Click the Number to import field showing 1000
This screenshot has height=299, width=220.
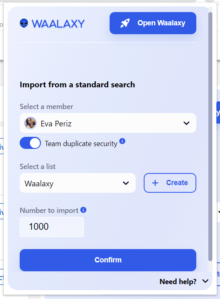click(52, 227)
